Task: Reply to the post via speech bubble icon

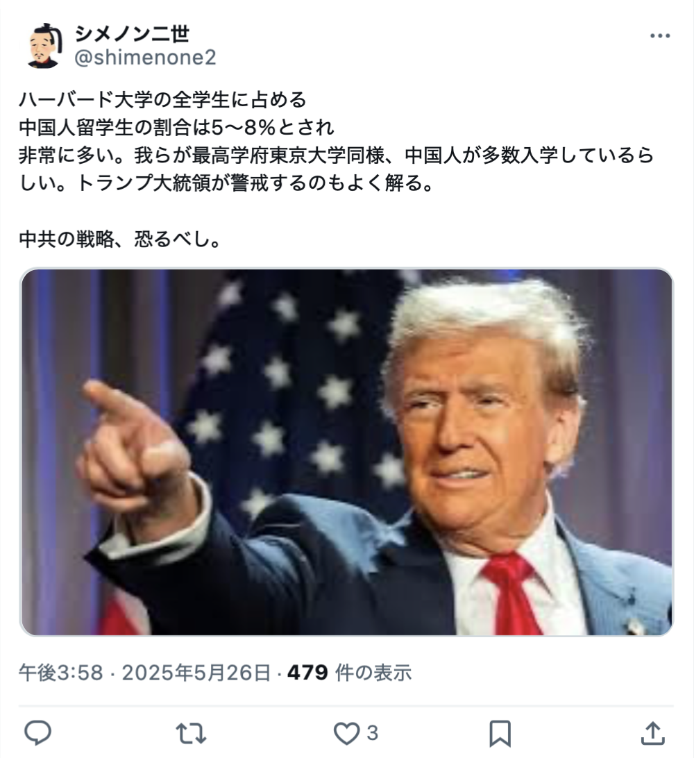Action: coord(37,733)
